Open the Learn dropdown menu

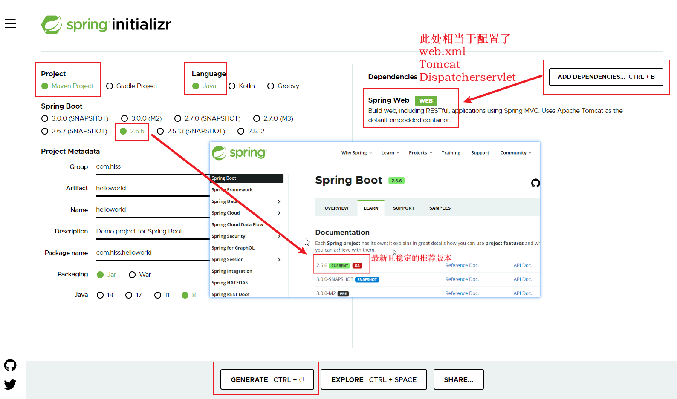(x=391, y=153)
